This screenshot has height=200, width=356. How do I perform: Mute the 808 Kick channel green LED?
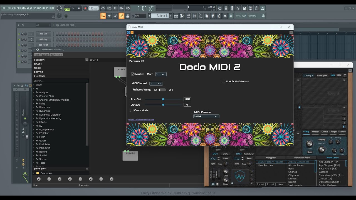coord(19,34)
